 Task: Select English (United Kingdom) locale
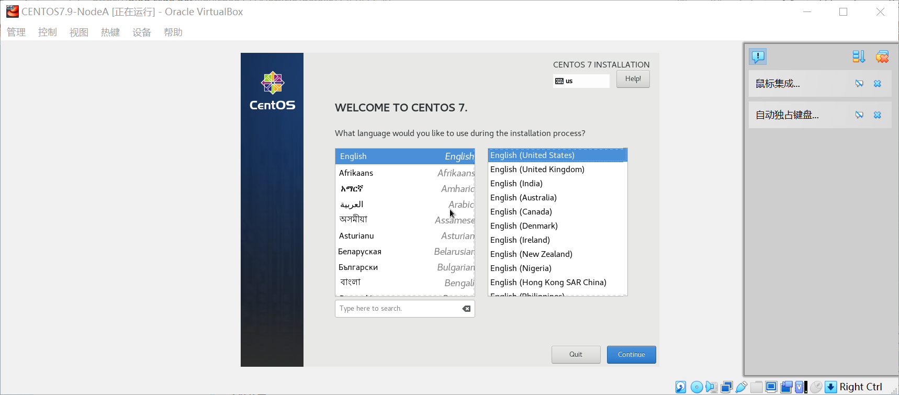(558, 170)
